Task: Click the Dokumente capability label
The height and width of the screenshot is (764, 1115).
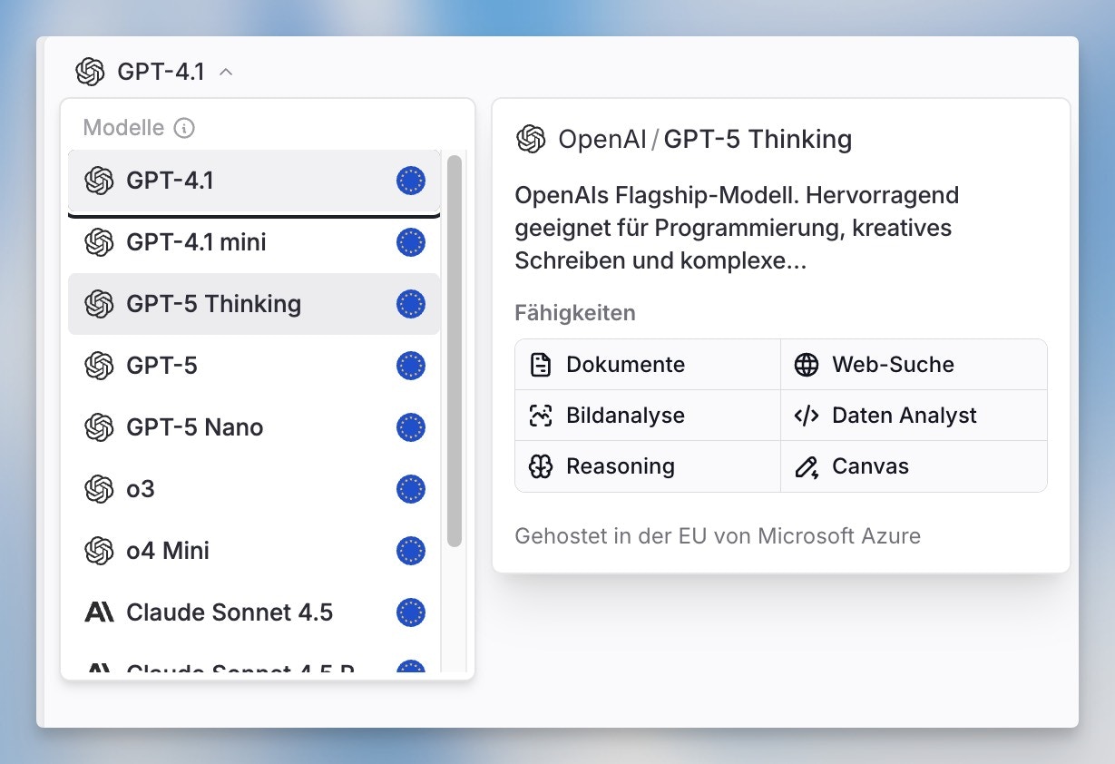Action: coord(626,365)
